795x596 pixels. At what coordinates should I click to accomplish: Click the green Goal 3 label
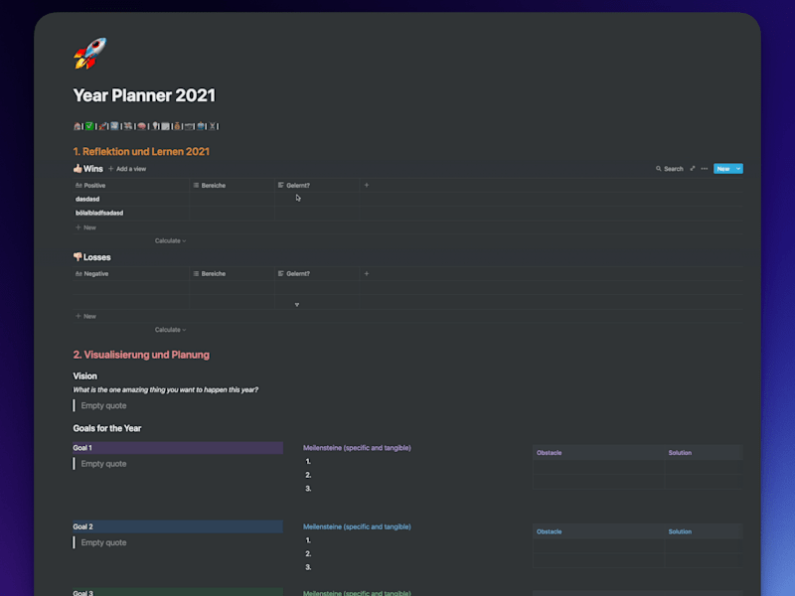click(x=178, y=592)
